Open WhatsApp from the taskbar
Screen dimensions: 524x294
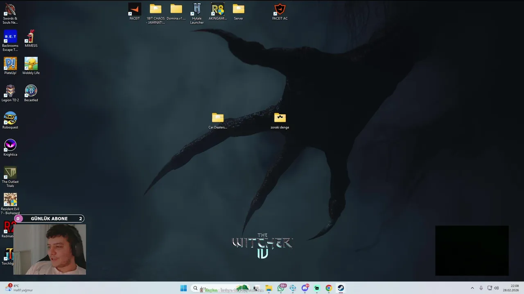coord(281,288)
